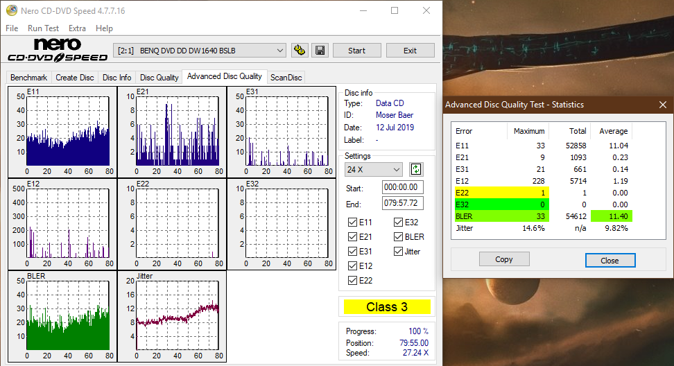Viewport: 674px width, 366px height.
Task: Click the Maximum column header
Action: point(528,131)
